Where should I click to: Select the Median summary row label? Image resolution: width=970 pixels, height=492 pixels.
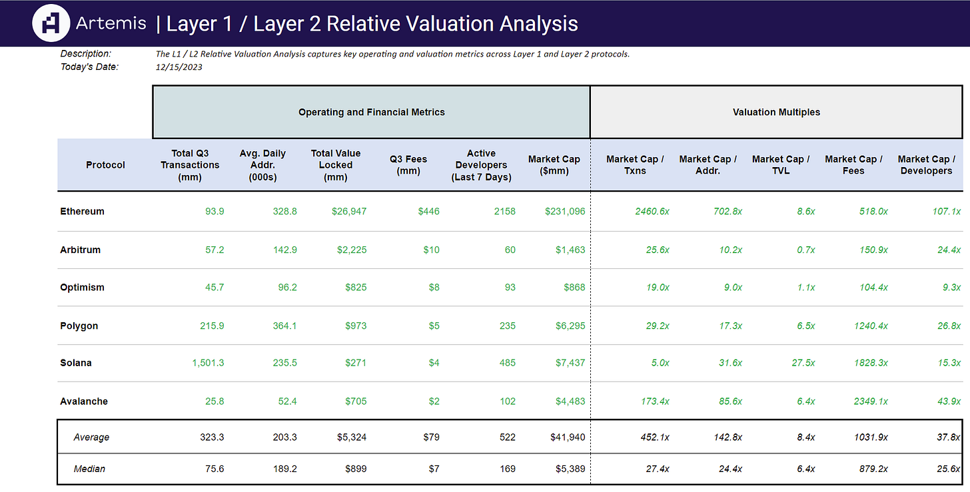pos(91,469)
